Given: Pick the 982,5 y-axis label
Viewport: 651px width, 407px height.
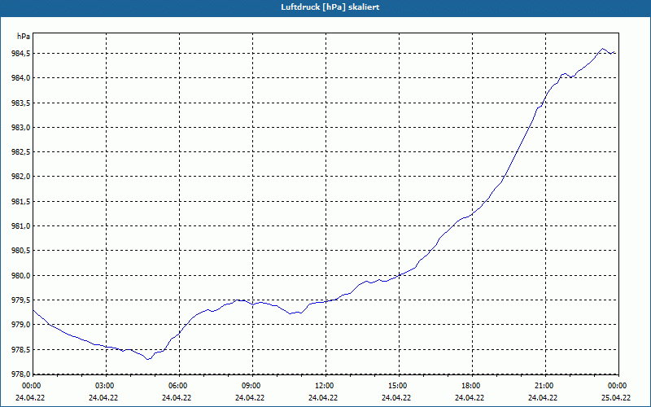Looking at the screenshot, I should point(20,152).
